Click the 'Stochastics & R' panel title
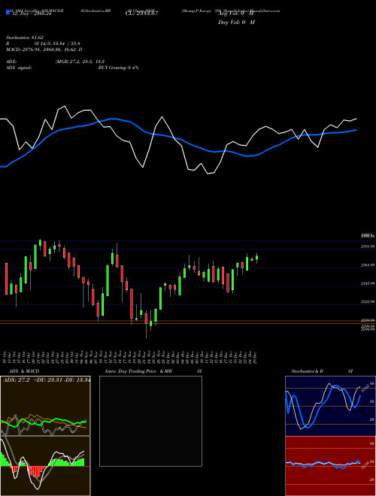 tap(307, 371)
